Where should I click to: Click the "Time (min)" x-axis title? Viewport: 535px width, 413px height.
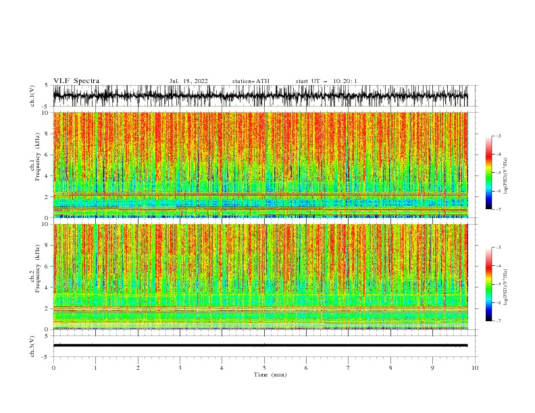point(270,375)
